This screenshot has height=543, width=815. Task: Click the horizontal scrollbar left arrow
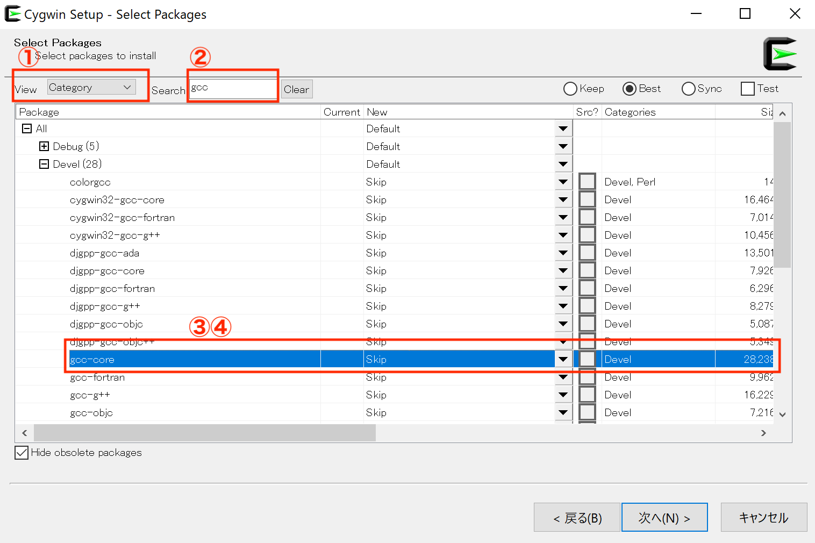click(x=25, y=433)
